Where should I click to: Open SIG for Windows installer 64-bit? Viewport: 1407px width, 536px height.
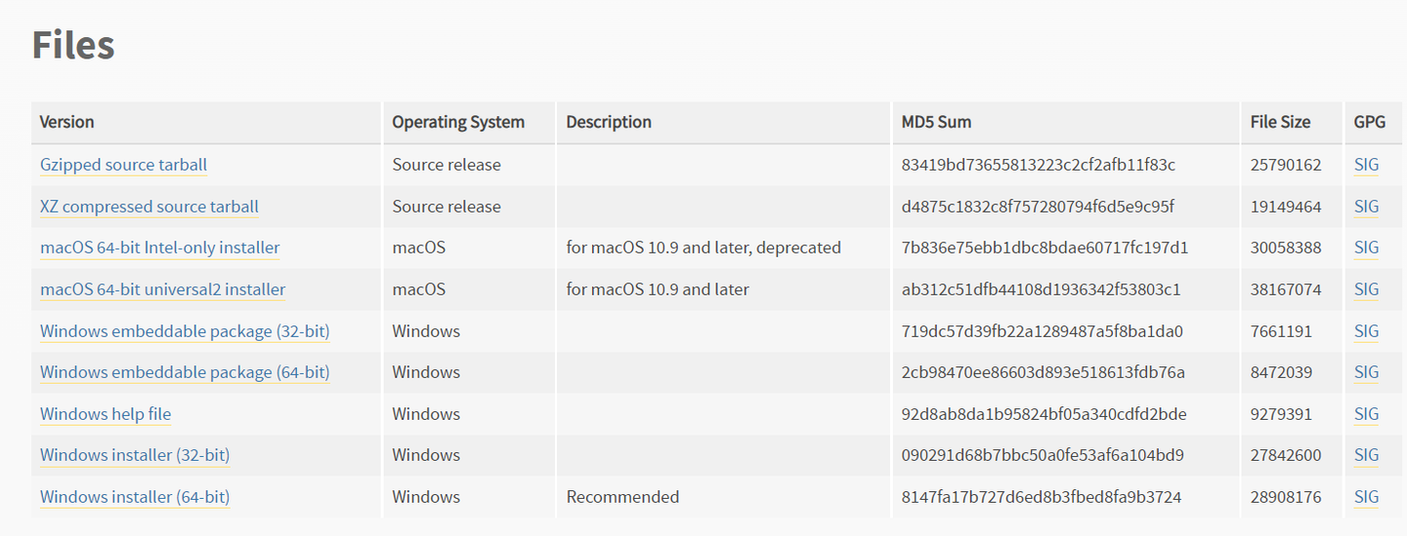click(x=1366, y=497)
